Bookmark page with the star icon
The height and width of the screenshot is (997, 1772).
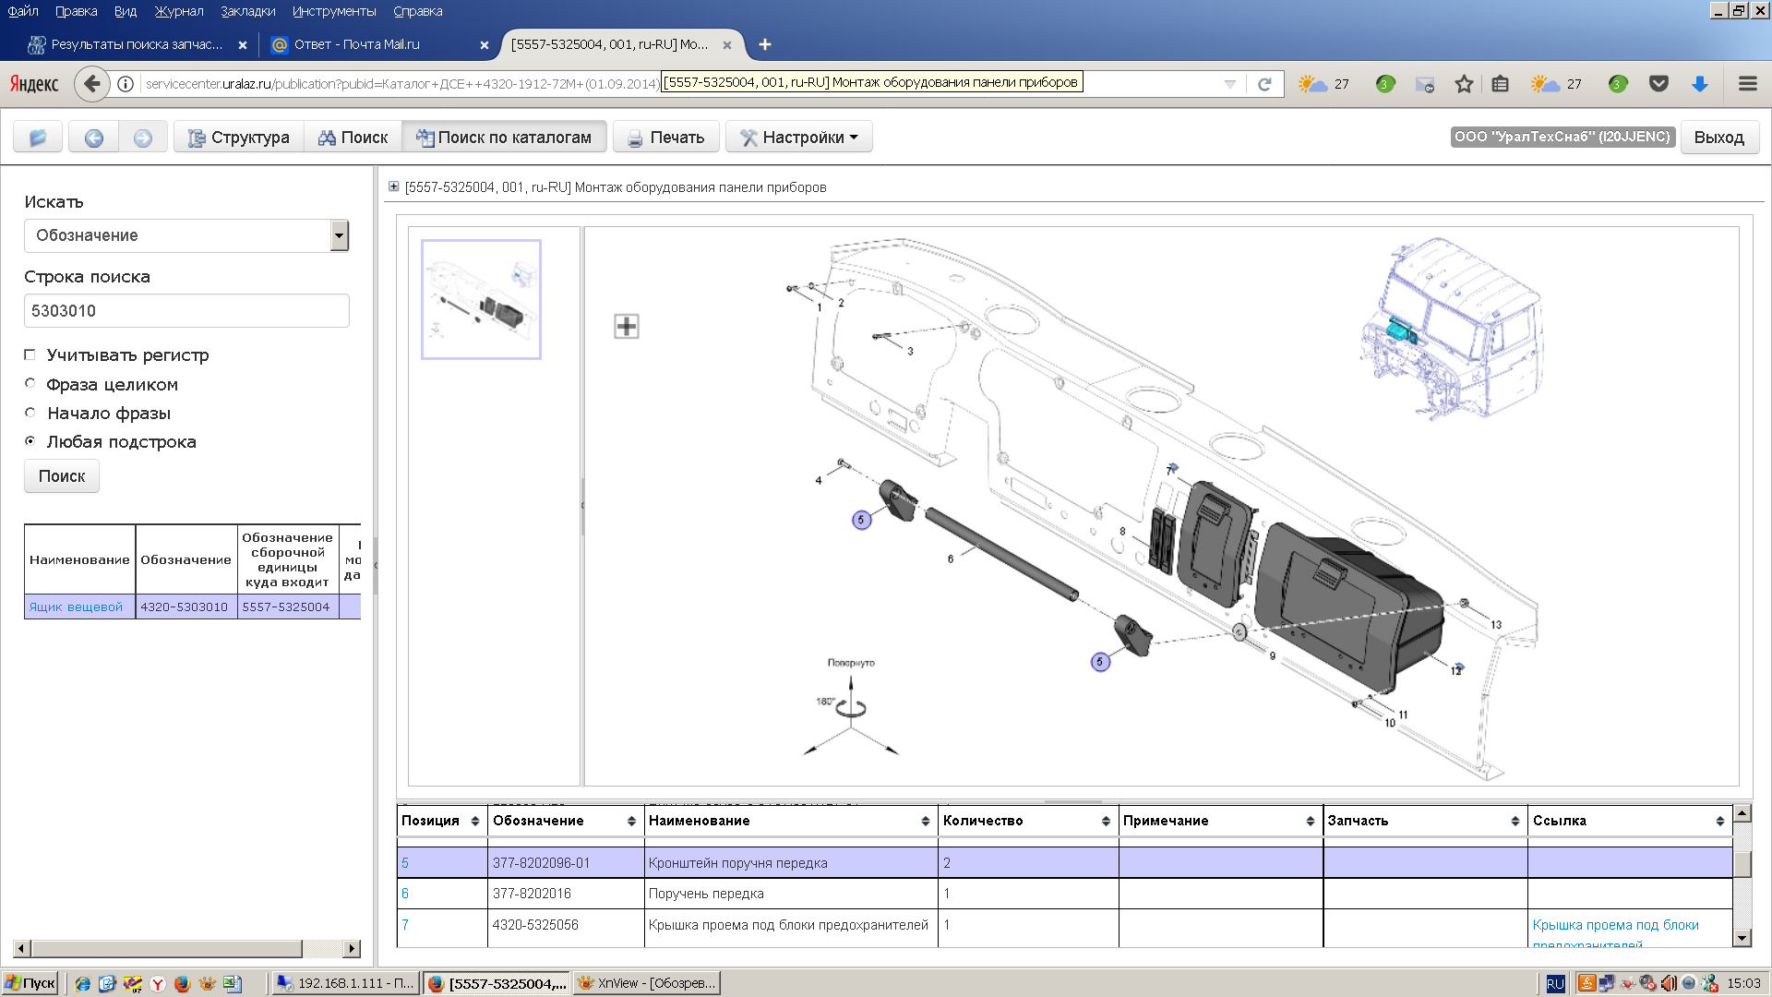(1464, 84)
